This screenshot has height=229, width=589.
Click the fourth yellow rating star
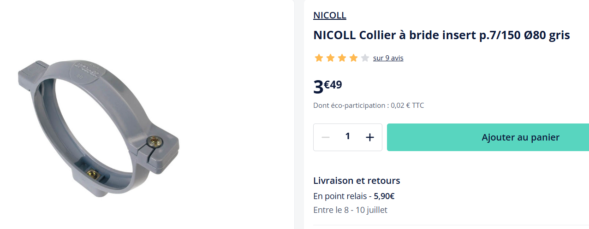[x=353, y=58]
